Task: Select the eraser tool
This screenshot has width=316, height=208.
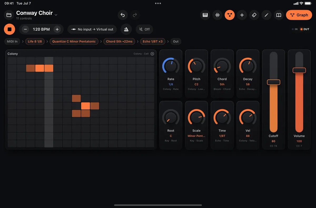Action: point(254,15)
